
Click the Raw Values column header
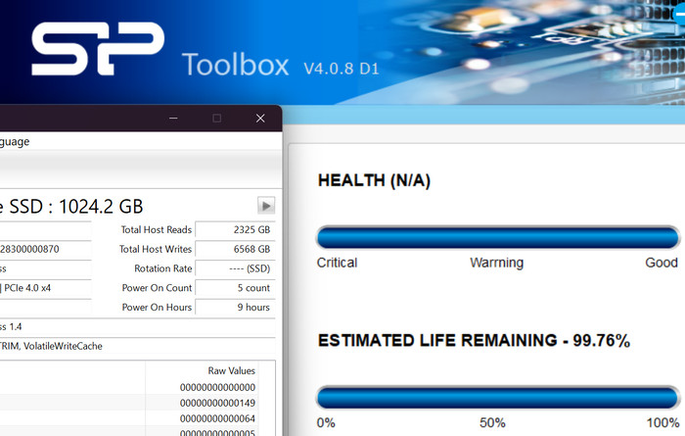[231, 370]
